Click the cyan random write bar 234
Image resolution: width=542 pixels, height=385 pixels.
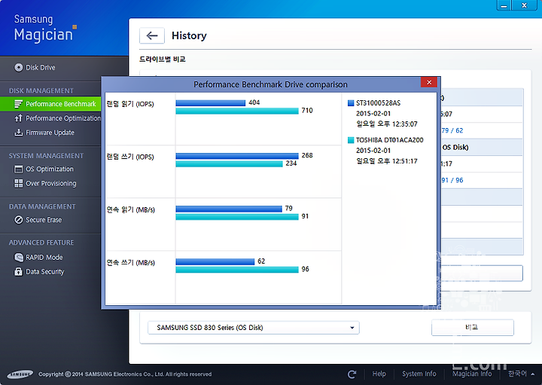229,163
